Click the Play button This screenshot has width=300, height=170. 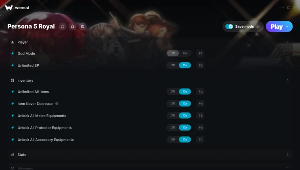tap(277, 26)
